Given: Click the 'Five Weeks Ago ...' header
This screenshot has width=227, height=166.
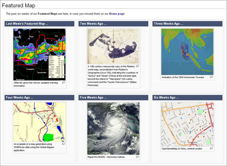Looking at the screenshot, I should click(x=113, y=98).
